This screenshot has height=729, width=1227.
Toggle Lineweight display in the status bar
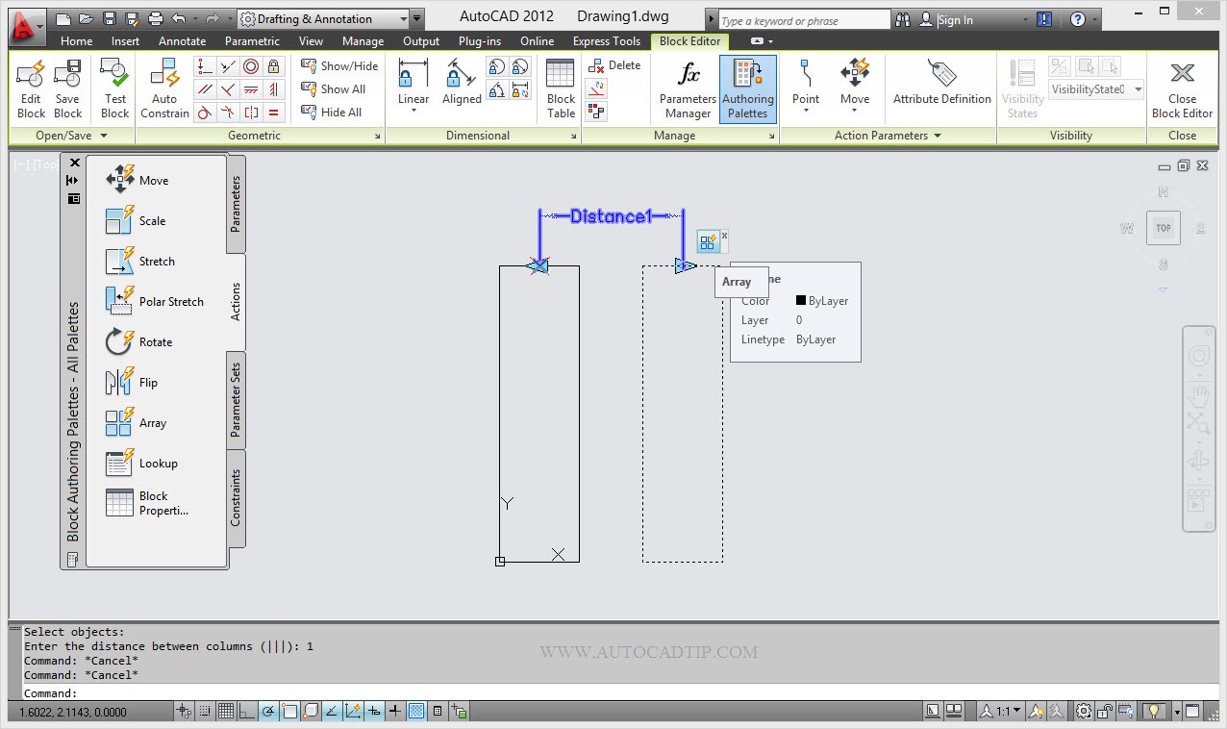coord(395,712)
